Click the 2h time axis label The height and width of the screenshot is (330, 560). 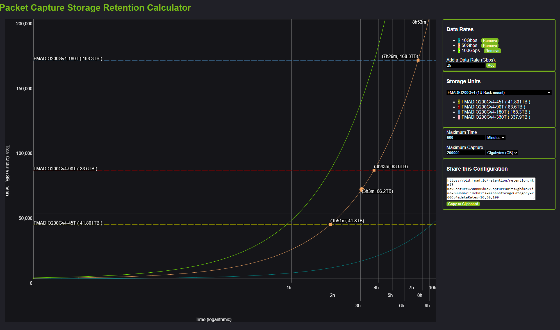pos(332,295)
